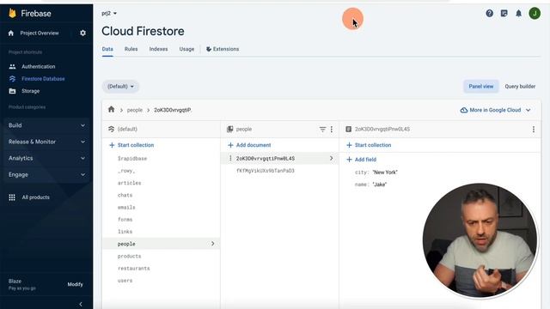
Task: Open project settings gear icon
Action: (82, 33)
